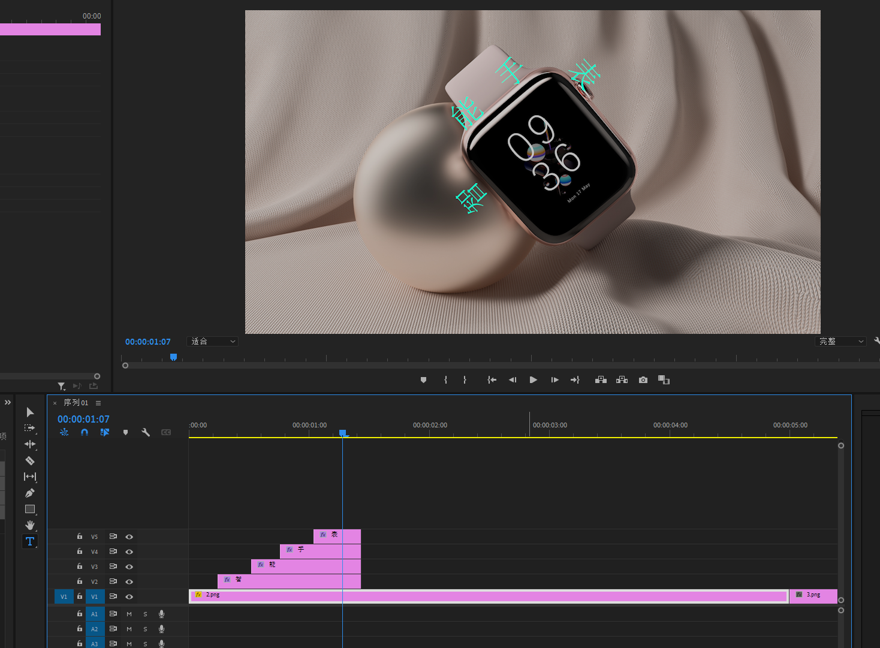This screenshot has width=880, height=648.
Task: Select the 序列 01 sequence tab
Action: [x=76, y=403]
